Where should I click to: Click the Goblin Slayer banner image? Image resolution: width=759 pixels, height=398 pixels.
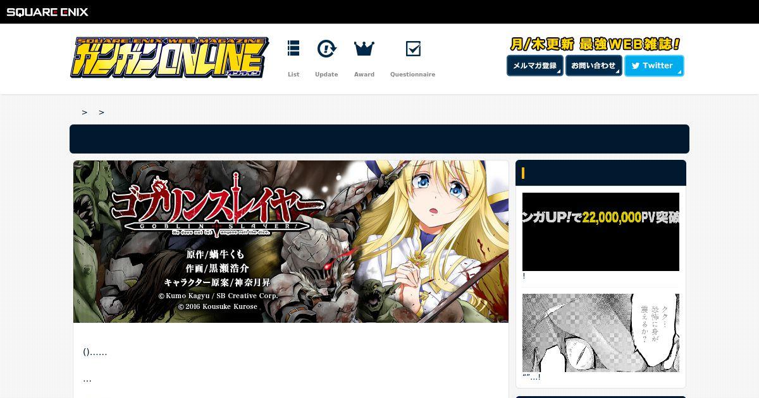point(291,241)
